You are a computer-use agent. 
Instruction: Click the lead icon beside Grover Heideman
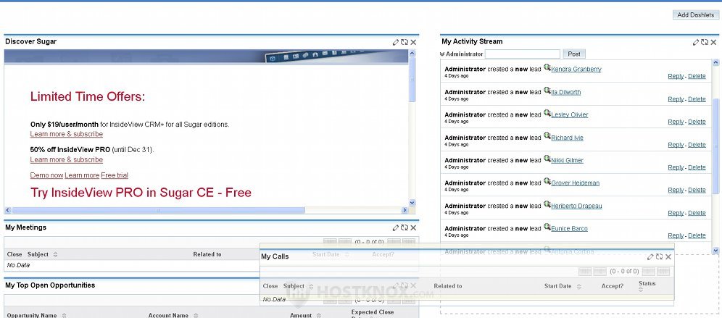click(547, 181)
